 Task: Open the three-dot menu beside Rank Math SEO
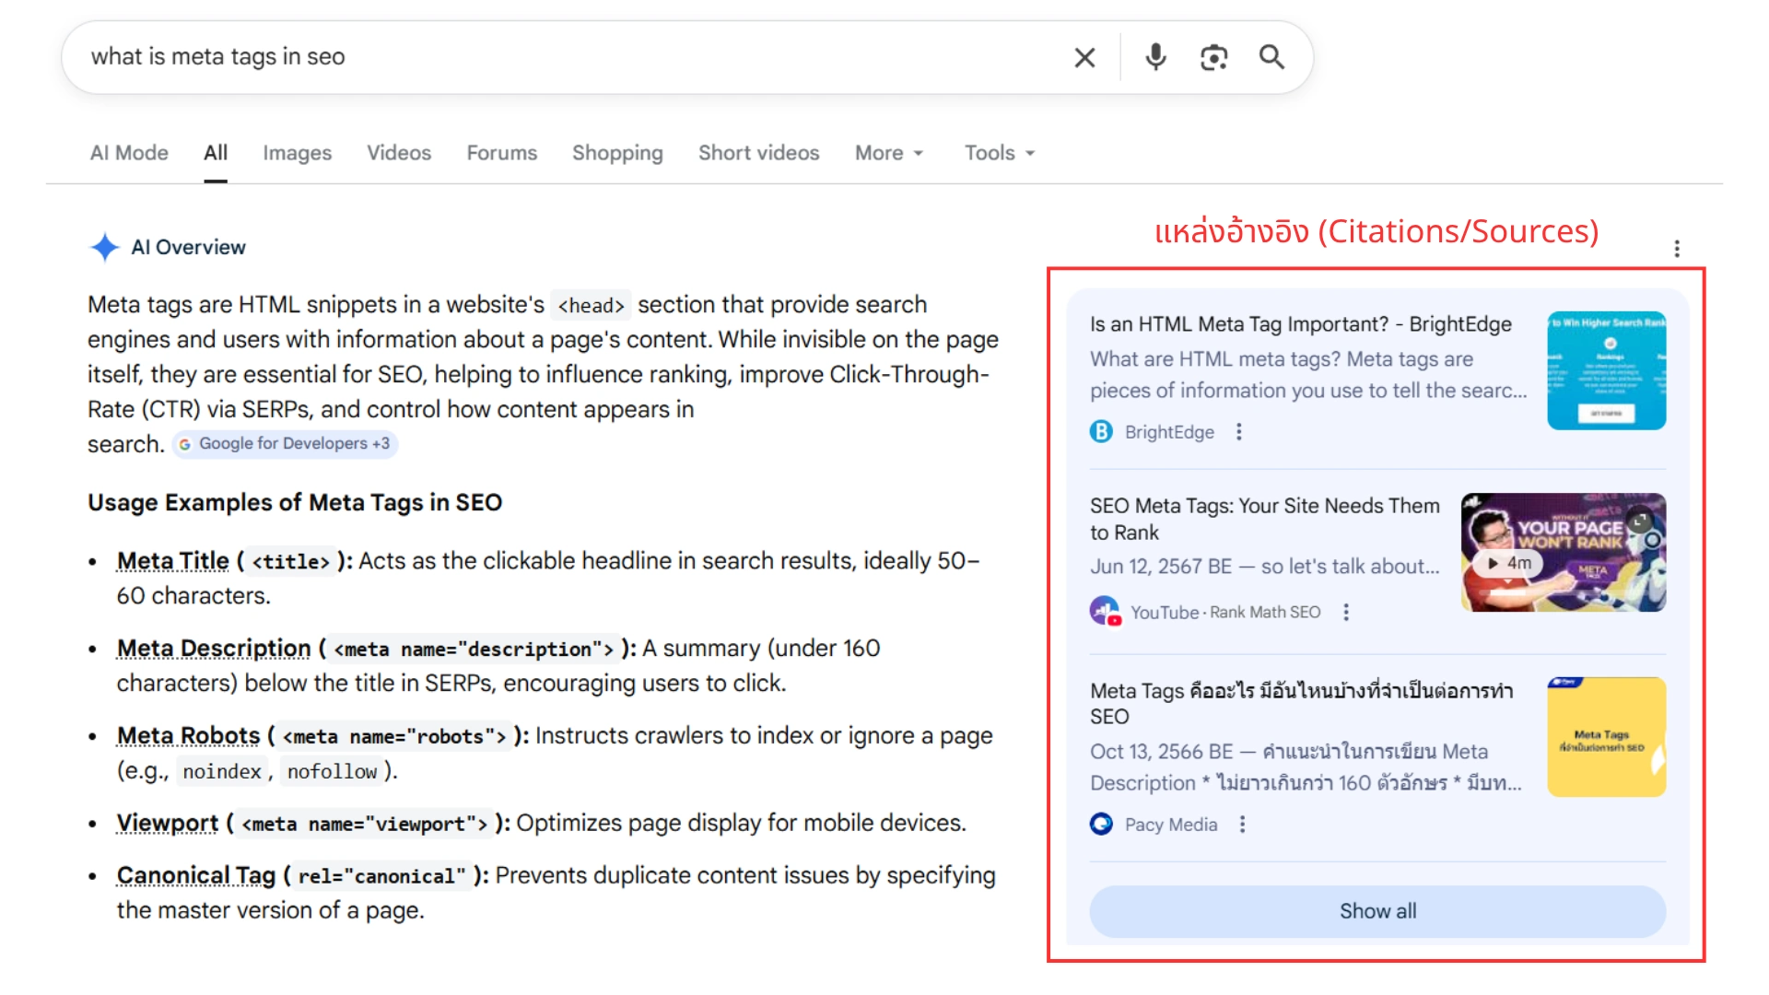click(x=1346, y=612)
